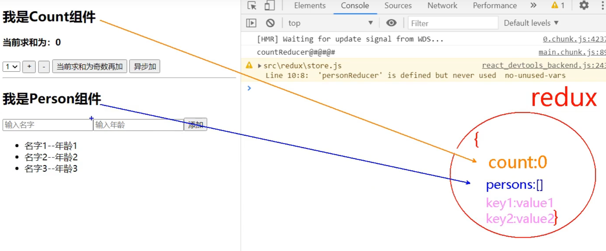Open the top context selector dropdown

pos(331,23)
